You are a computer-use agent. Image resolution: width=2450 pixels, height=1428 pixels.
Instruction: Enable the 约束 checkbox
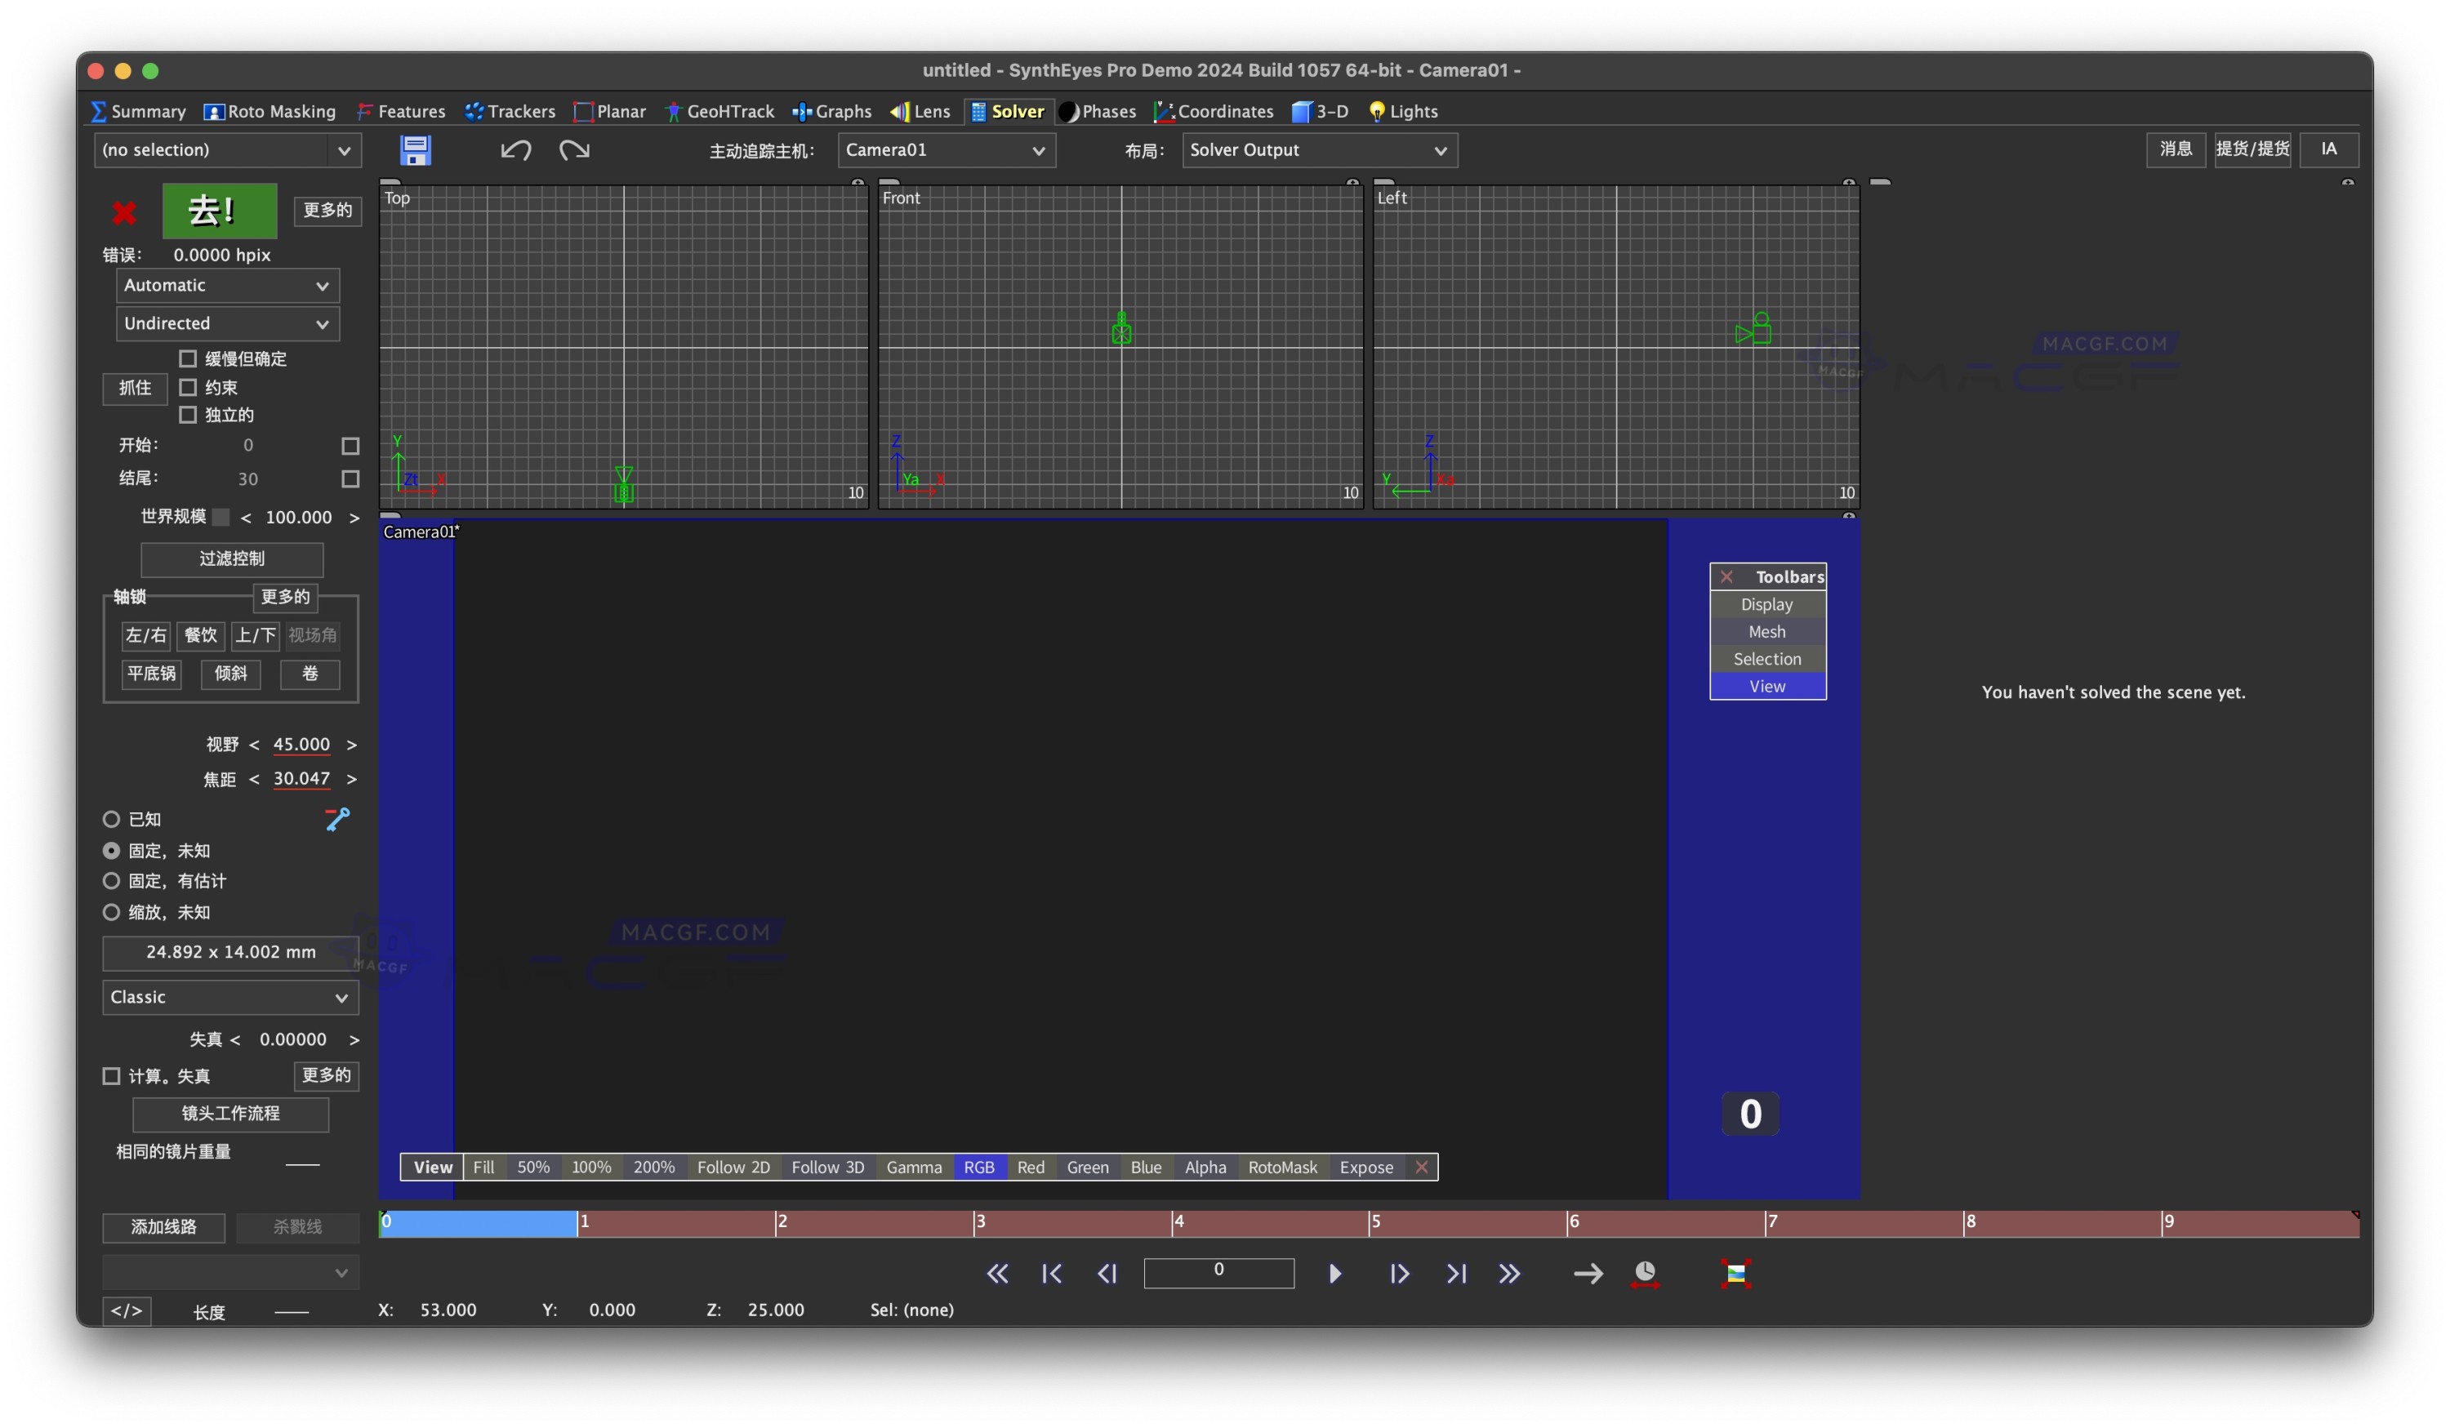tap(189, 387)
